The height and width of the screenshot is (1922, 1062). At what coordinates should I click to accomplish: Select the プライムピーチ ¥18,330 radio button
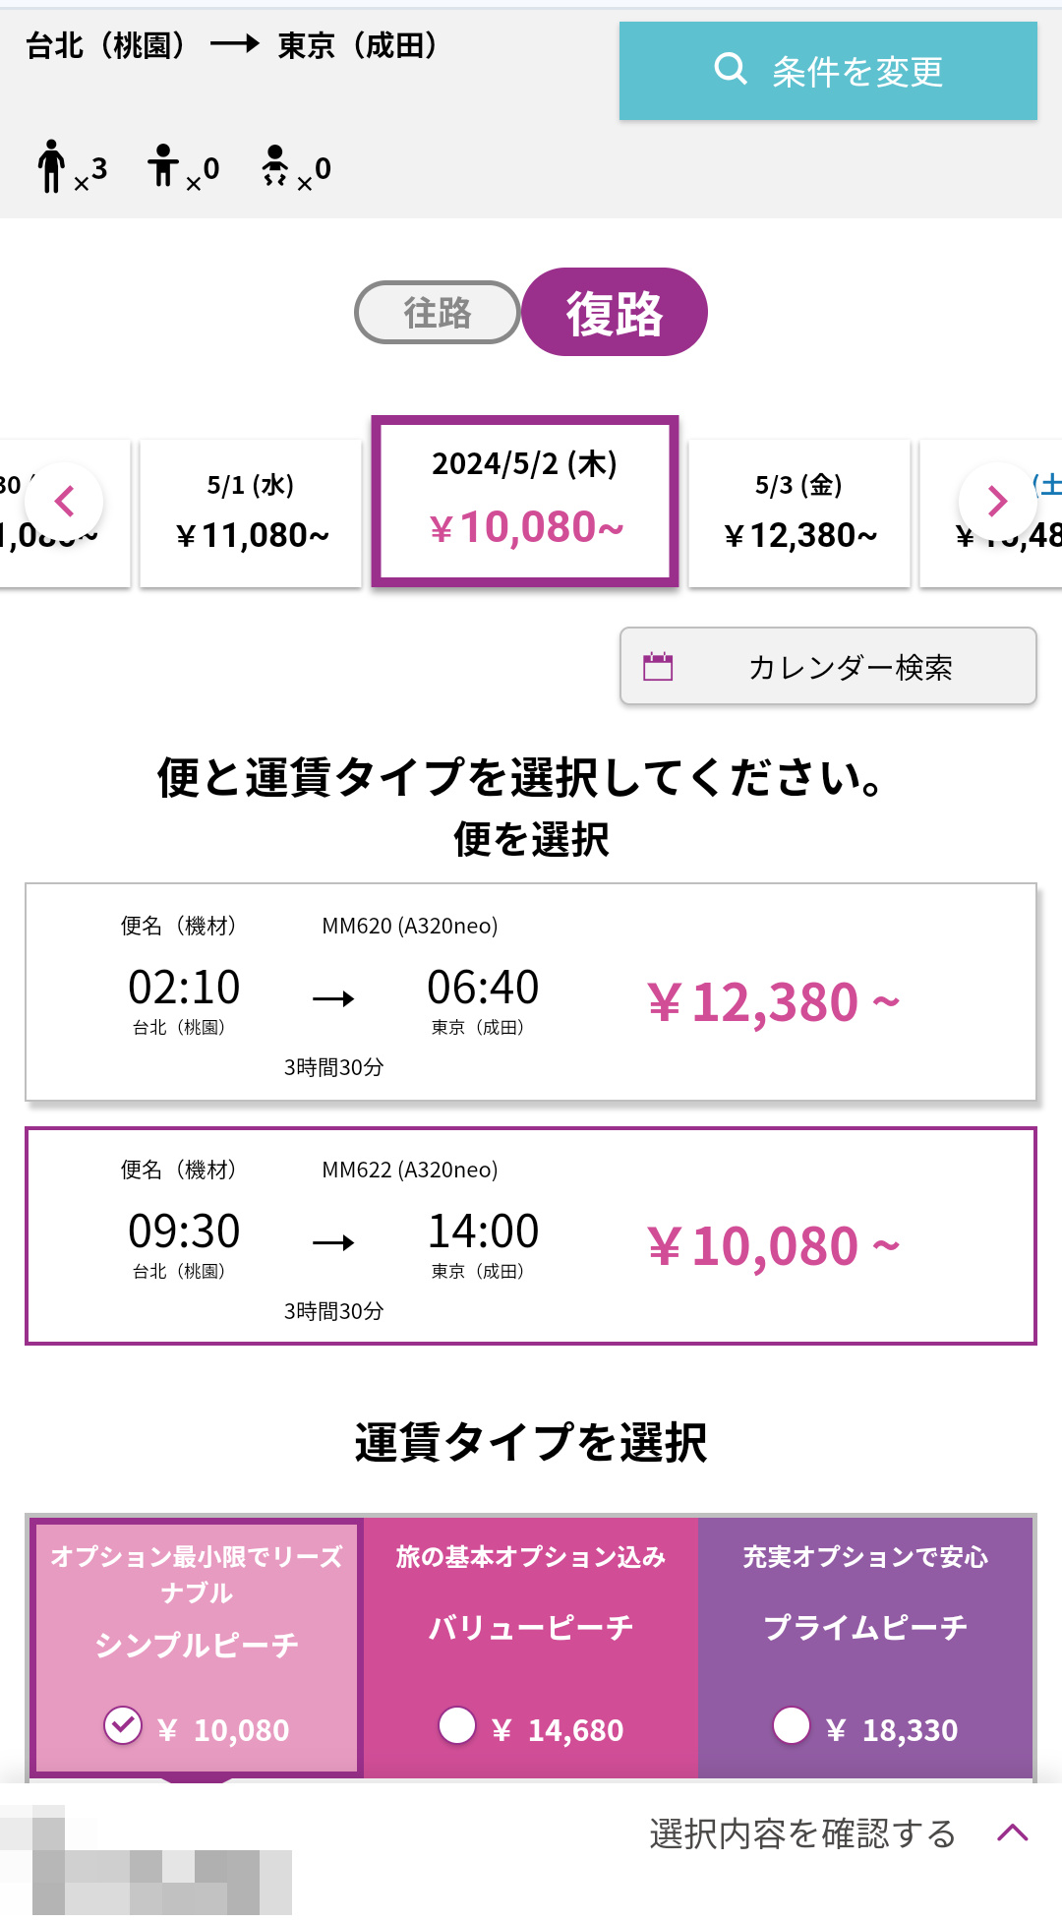pyautogui.click(x=792, y=1725)
